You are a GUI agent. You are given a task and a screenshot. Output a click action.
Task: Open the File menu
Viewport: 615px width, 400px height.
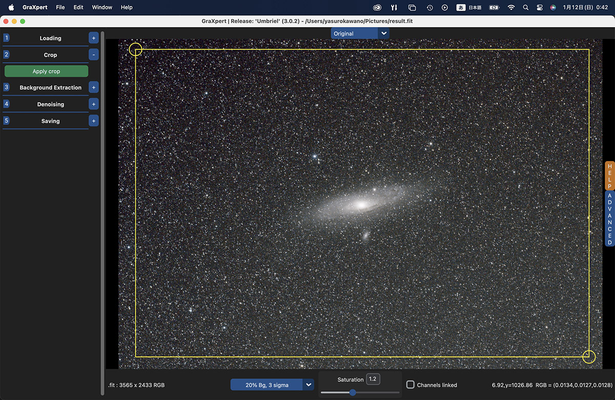click(x=60, y=8)
